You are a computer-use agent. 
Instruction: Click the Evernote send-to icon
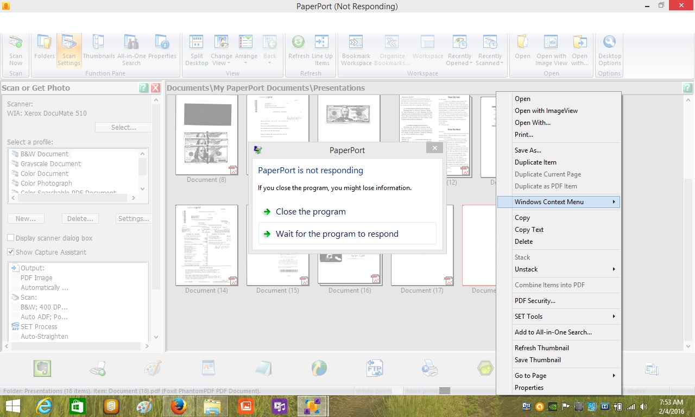[x=42, y=368]
